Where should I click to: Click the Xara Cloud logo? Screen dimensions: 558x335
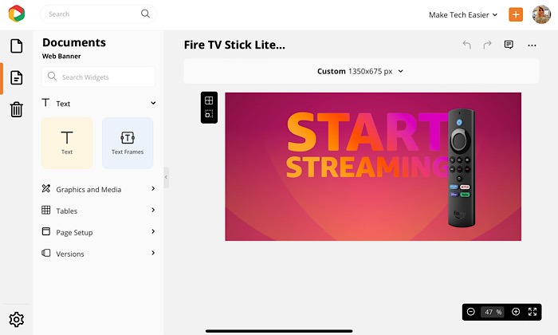pos(17,14)
